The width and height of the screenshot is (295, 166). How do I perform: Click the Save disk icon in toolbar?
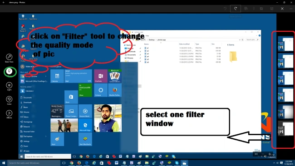click(272, 9)
